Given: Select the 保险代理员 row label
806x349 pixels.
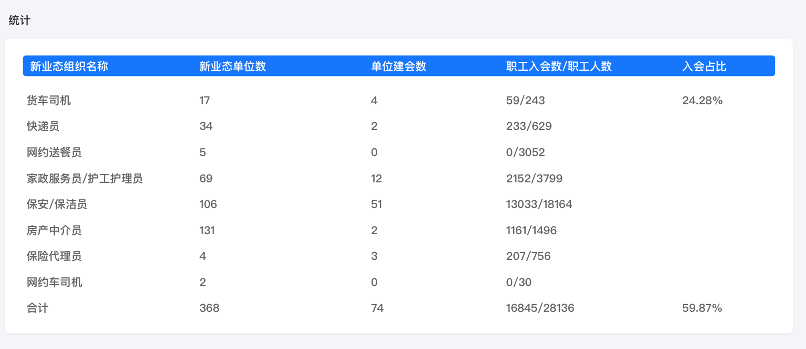Looking at the screenshot, I should point(54,256).
